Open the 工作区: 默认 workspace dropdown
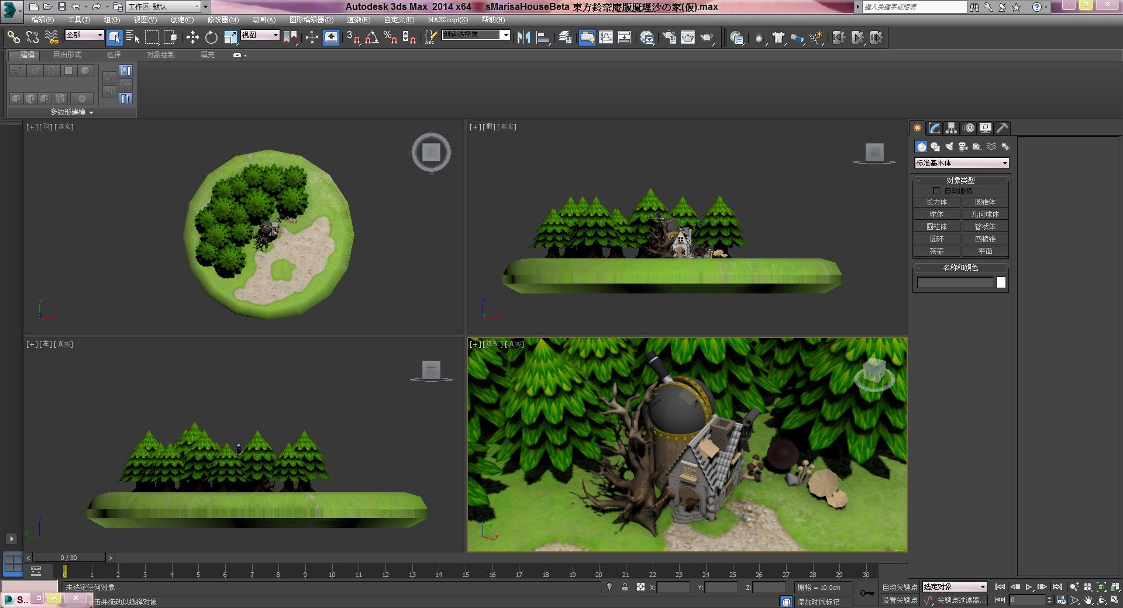This screenshot has width=1123, height=608. [x=163, y=7]
